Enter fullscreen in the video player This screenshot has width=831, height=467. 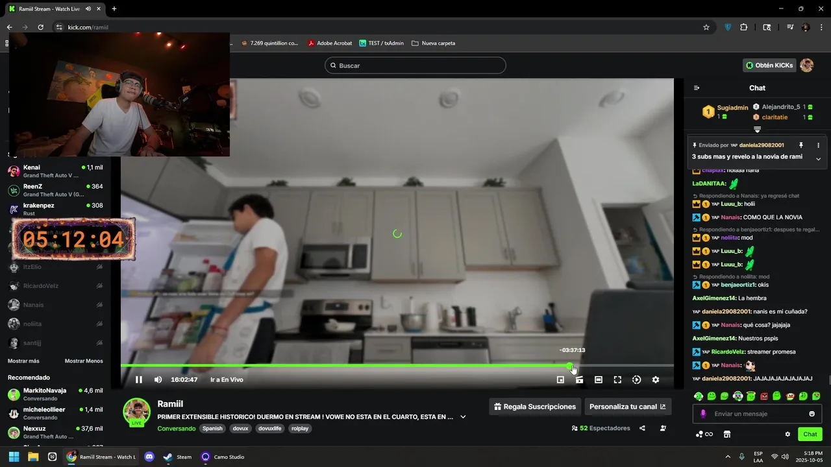click(x=617, y=379)
